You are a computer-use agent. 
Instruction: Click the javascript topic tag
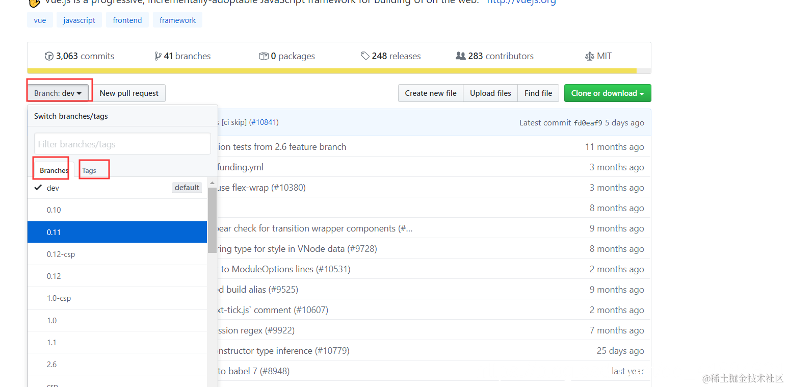(79, 20)
